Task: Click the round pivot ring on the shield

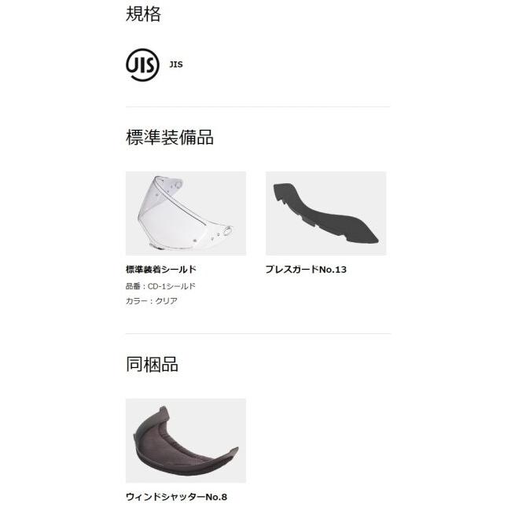Action: click(x=228, y=231)
